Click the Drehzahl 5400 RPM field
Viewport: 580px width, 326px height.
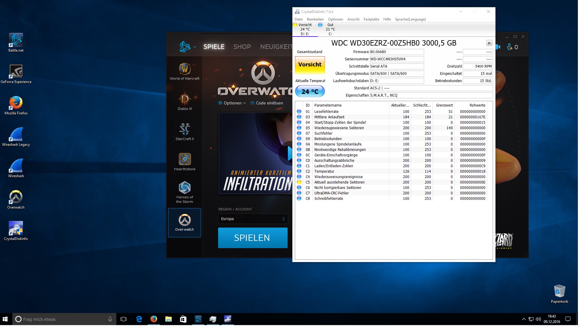point(478,66)
